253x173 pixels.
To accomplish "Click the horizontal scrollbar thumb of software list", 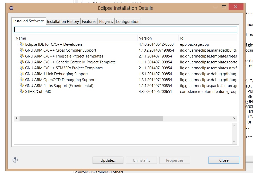I will pos(91,118).
